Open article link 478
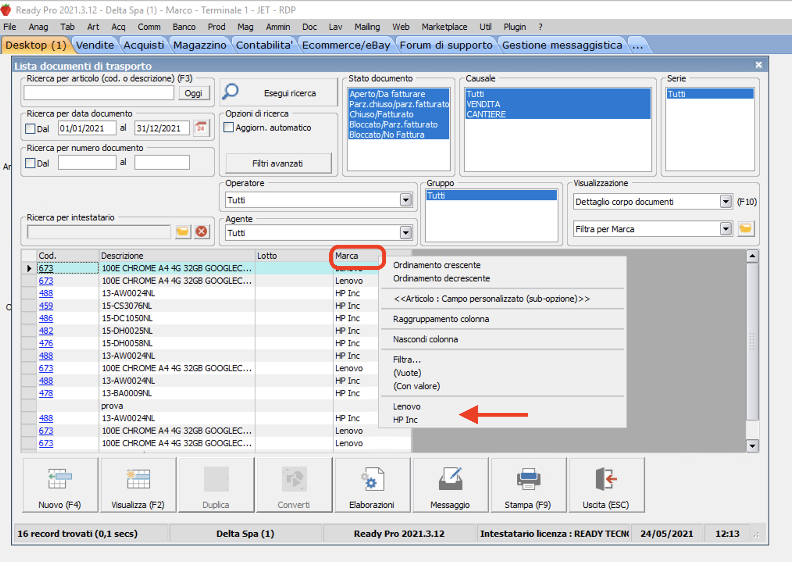This screenshot has height=562, width=792. [x=46, y=393]
